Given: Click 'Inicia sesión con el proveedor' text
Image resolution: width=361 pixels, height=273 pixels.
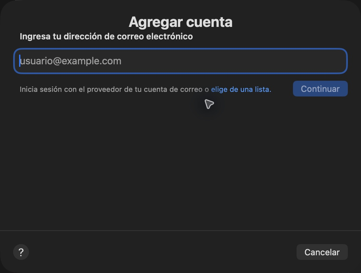Looking at the screenshot, I should (71, 89).
